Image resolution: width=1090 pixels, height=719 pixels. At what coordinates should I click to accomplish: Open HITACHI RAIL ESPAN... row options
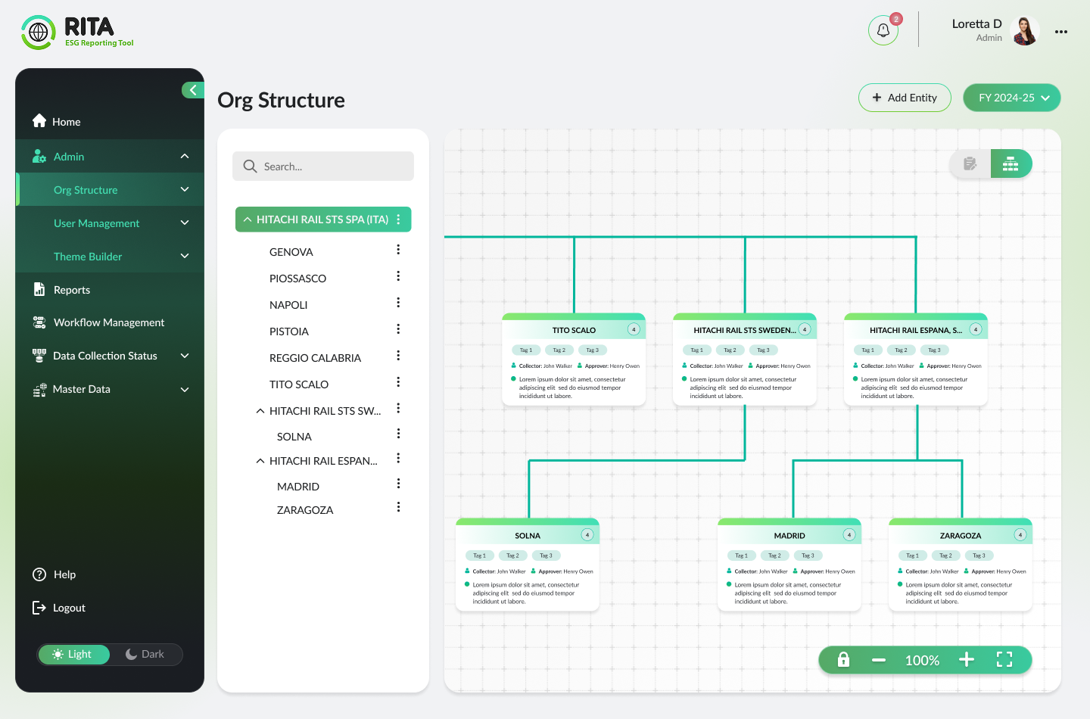pos(398,459)
